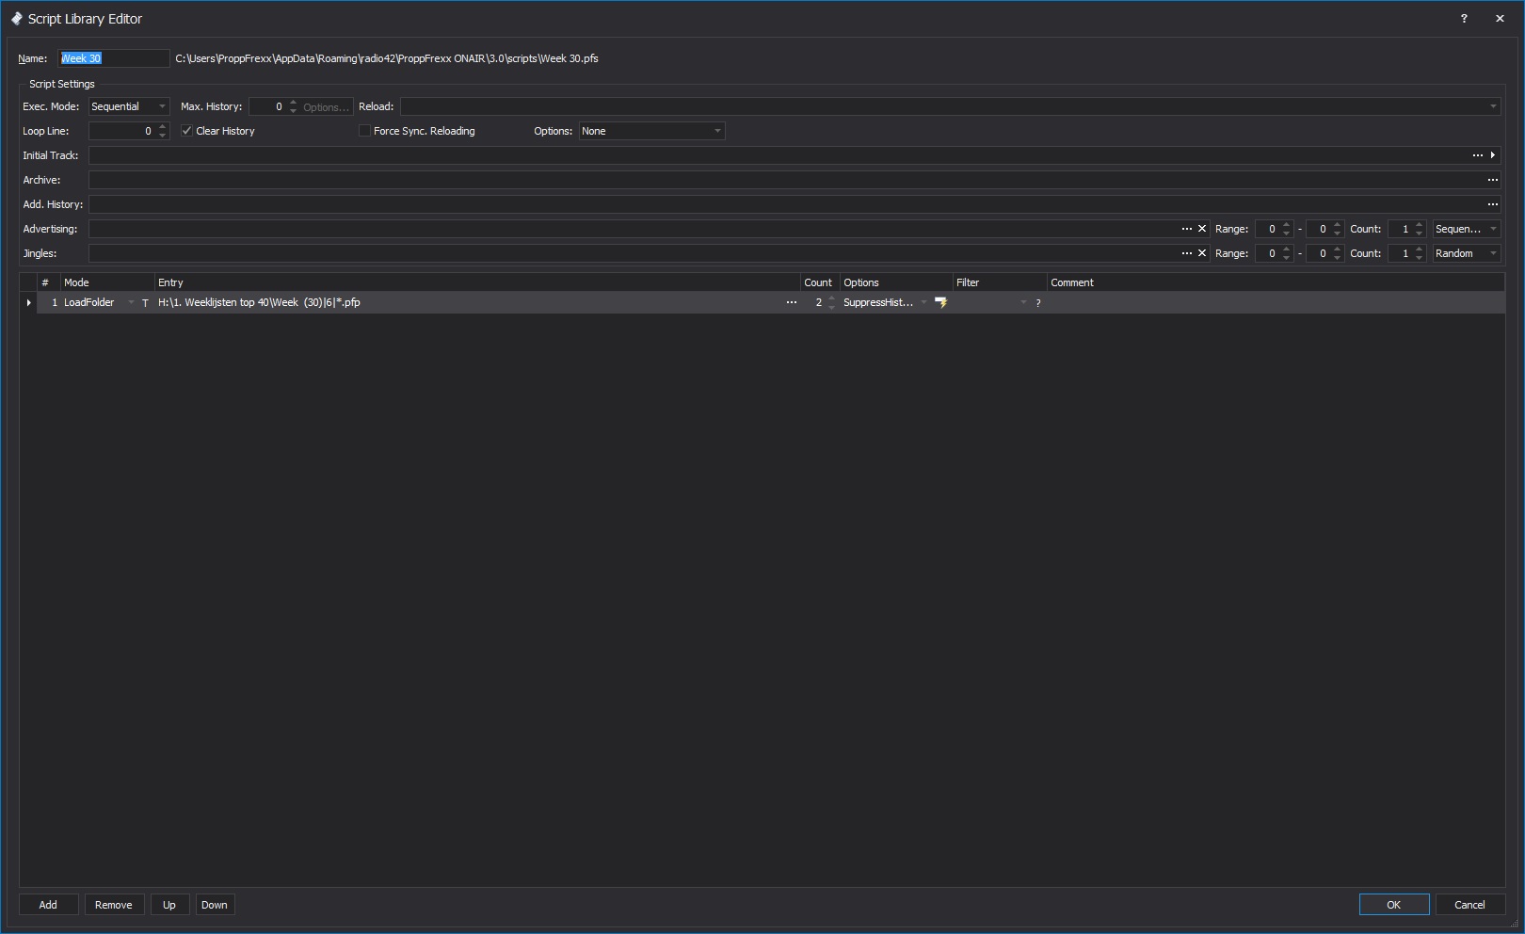Open the LoadFolder mode dropdown in row 1
1525x934 pixels.
tap(131, 302)
